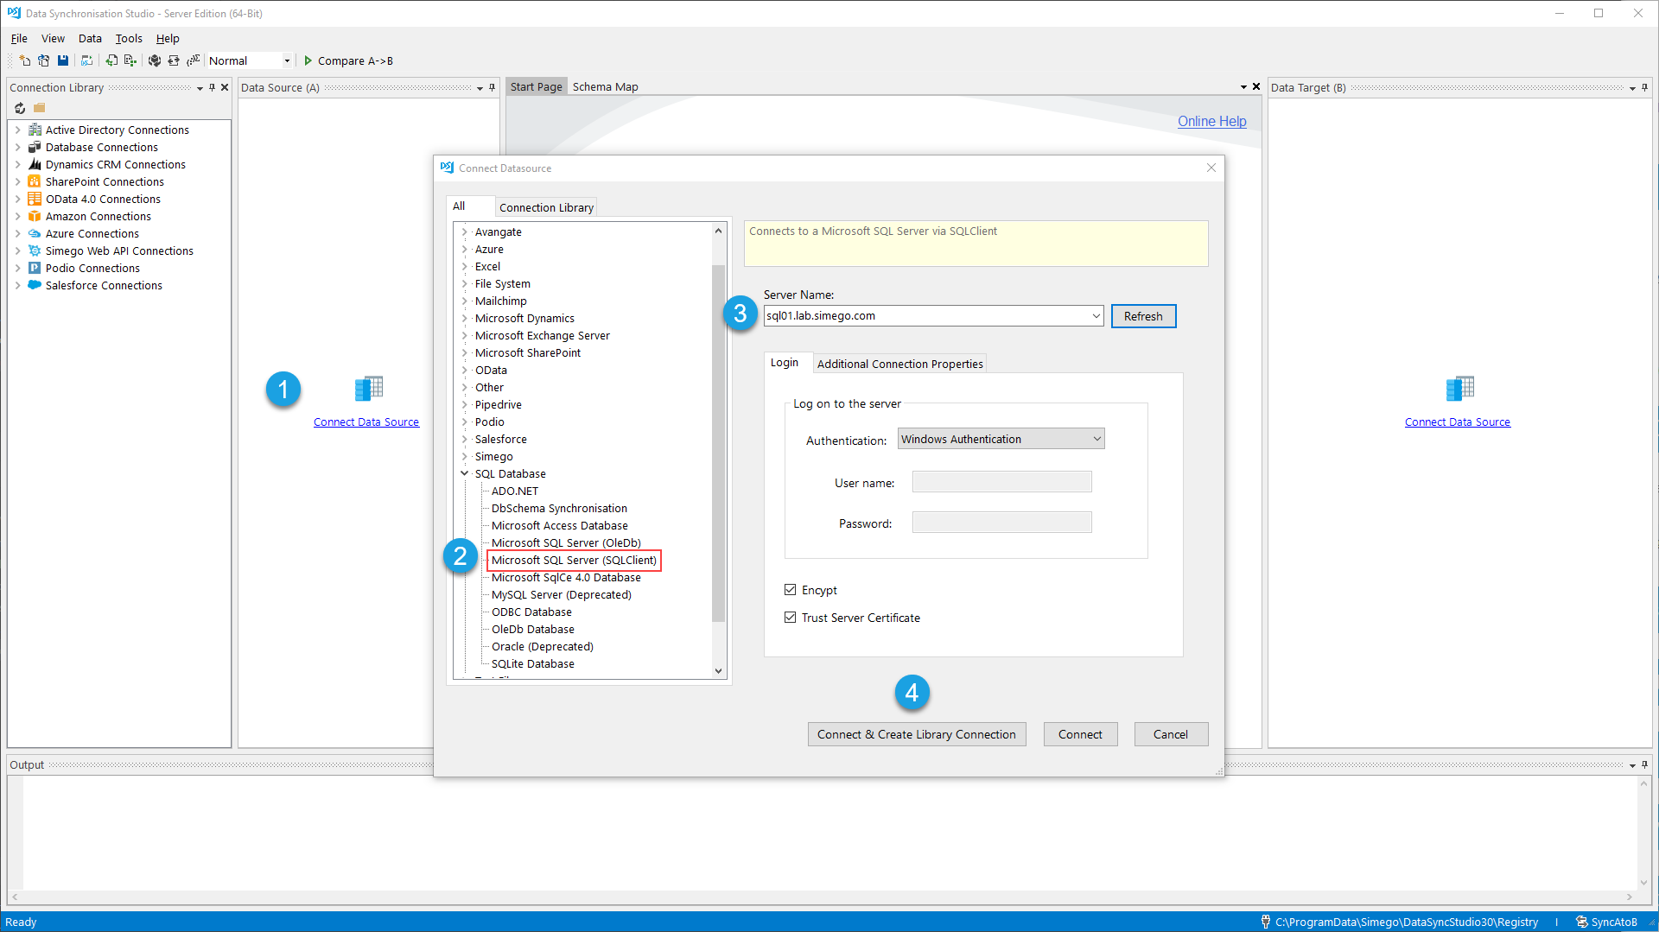Pin the Data Target (B) panel

(x=1644, y=87)
